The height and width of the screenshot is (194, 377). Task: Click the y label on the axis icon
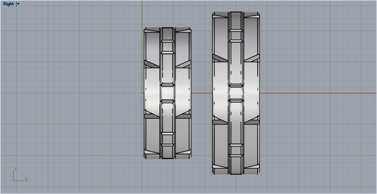coord(26,179)
